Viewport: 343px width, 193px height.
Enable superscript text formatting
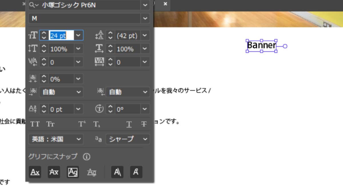(x=81, y=124)
